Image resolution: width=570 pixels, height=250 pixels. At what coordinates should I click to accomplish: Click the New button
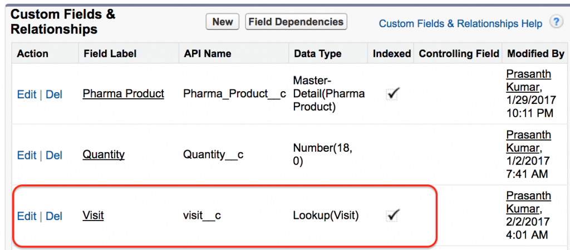pyautogui.click(x=223, y=22)
